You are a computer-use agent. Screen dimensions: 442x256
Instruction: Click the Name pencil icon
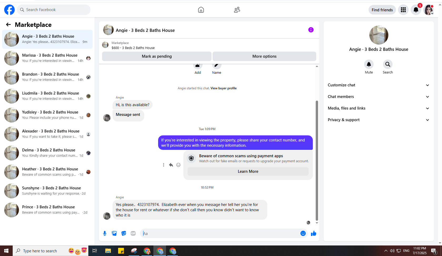(x=217, y=65)
